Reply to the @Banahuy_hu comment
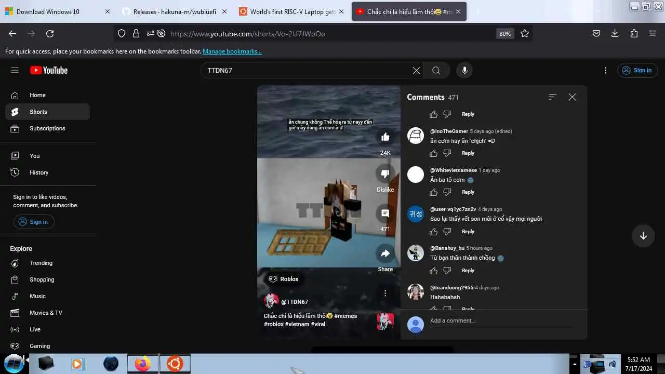This screenshot has width=665, height=374. 468,271
